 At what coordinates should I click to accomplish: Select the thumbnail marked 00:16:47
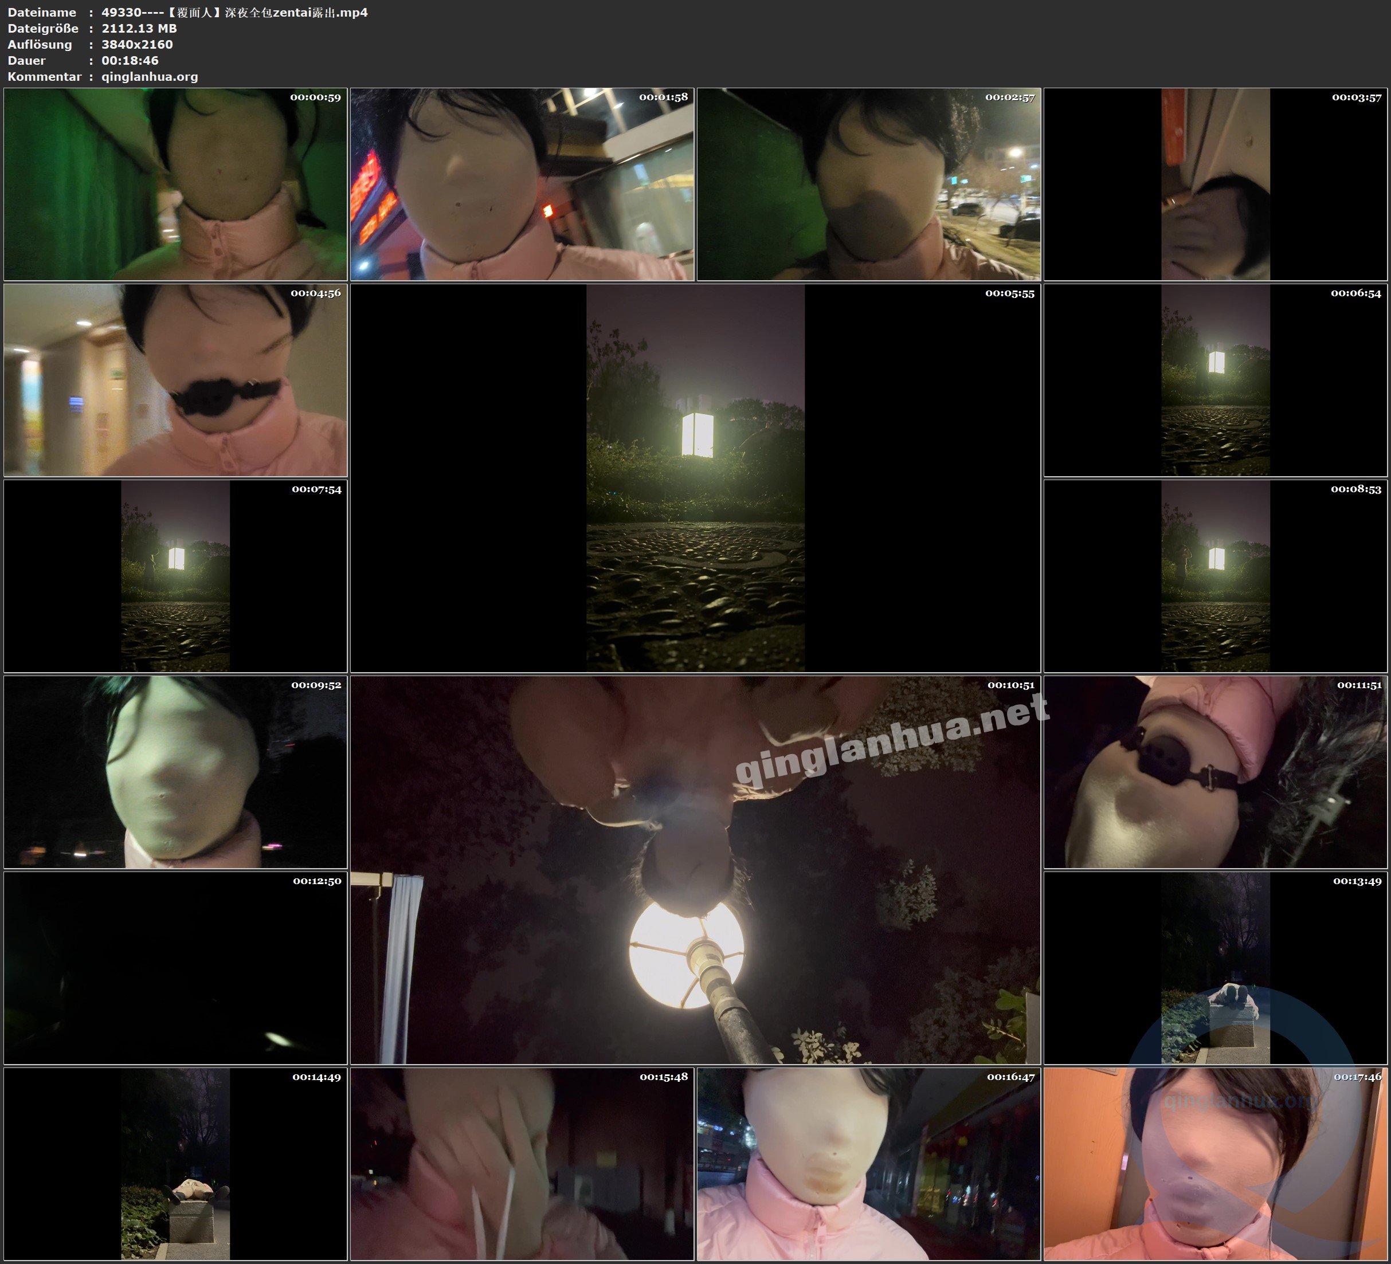coord(869,1163)
